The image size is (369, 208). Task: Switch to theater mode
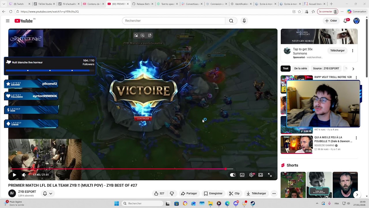(x=261, y=175)
